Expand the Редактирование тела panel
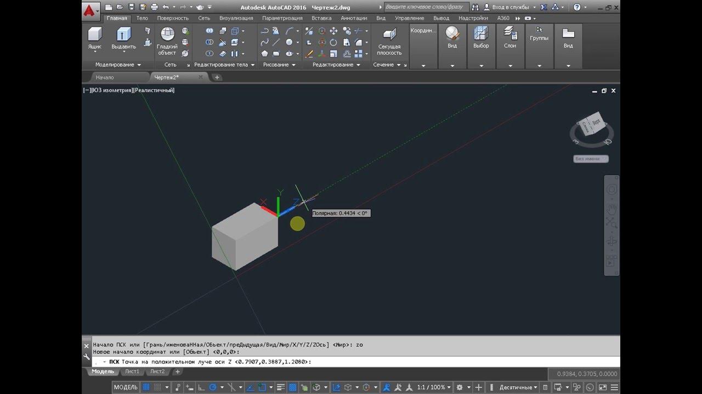This screenshot has height=394, width=702. pyautogui.click(x=224, y=65)
